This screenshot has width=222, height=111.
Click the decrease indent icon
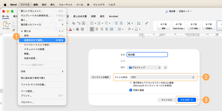116,23
